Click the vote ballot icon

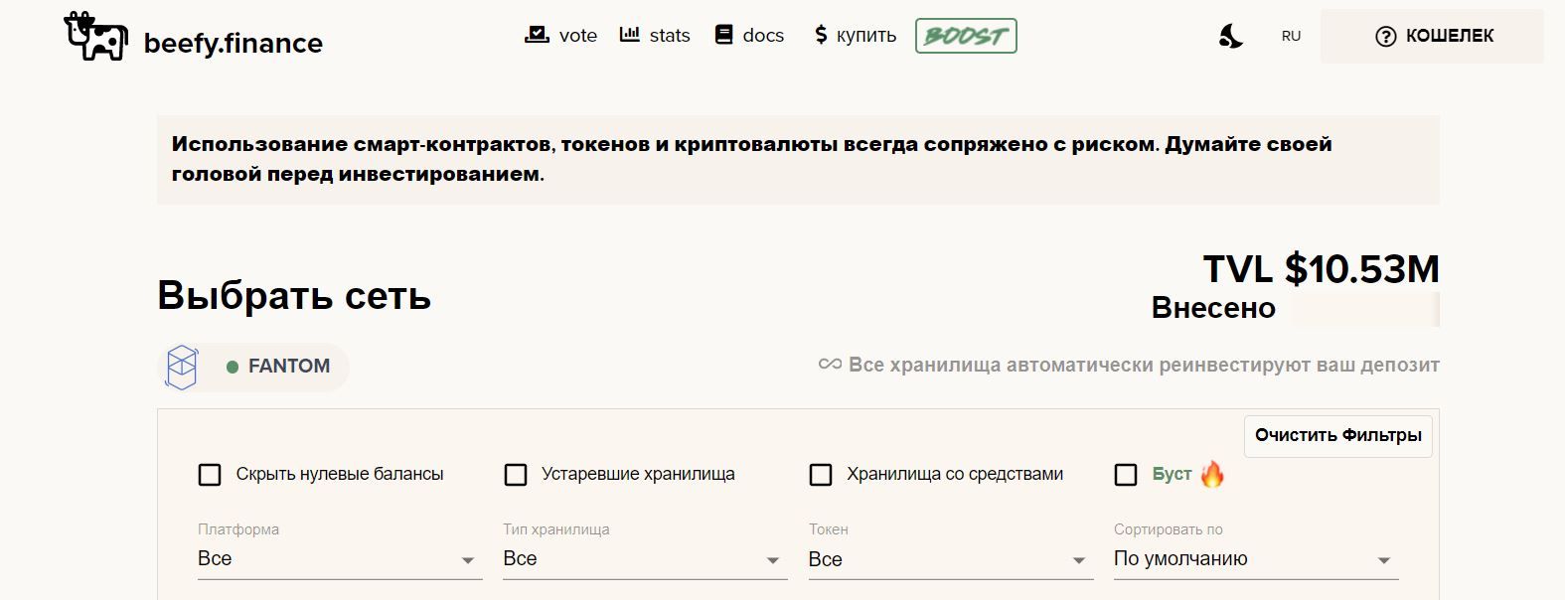(x=537, y=35)
